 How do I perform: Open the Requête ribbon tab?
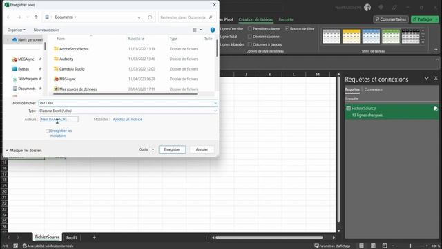pos(286,19)
